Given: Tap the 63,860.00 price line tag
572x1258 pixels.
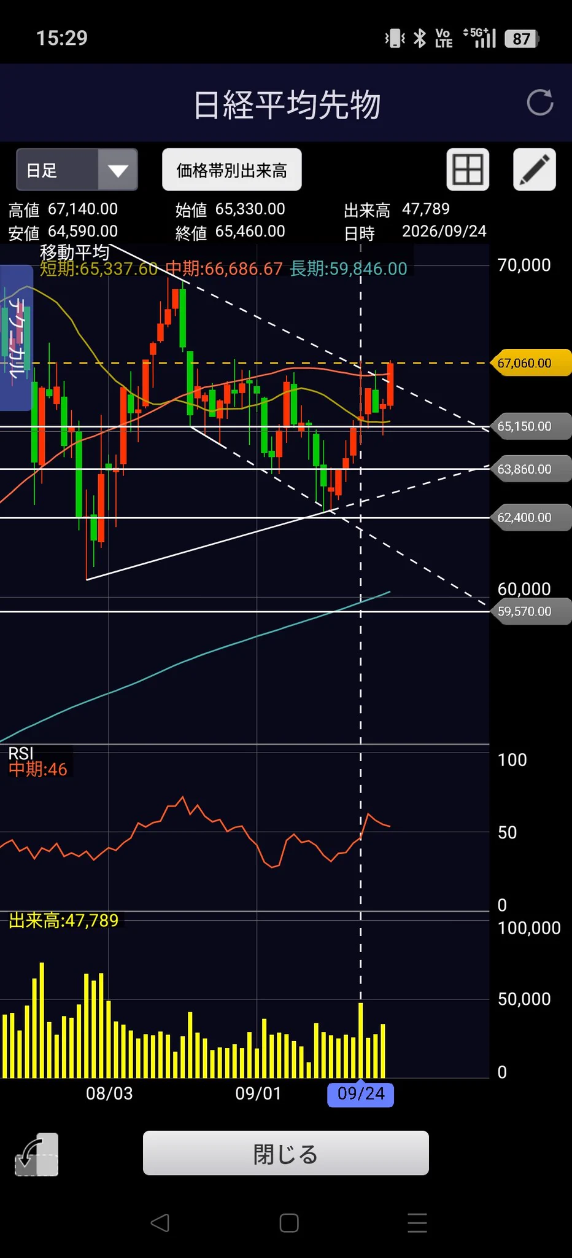Looking at the screenshot, I should tap(531, 469).
